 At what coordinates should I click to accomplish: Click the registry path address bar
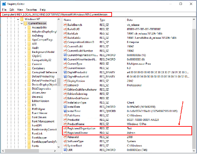point(56,15)
